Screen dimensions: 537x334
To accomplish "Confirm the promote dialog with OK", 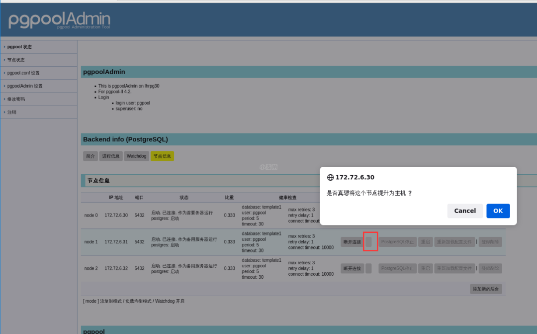I will [498, 211].
